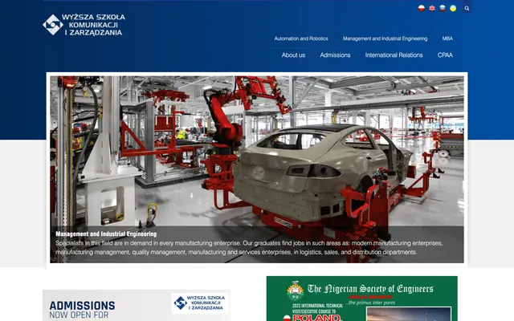Open Management and Industrial Engineering menu item

385,39
